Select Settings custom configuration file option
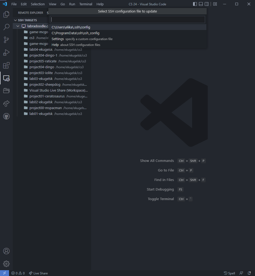Image resolution: width=255 pixels, height=276 pixels. pos(127,39)
